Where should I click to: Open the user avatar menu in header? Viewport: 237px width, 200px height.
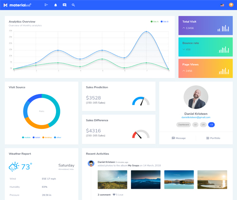click(x=231, y=5)
